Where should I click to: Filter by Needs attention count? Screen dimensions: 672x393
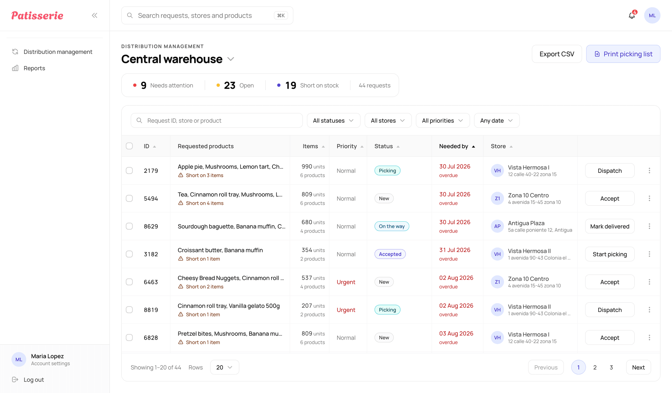(163, 85)
